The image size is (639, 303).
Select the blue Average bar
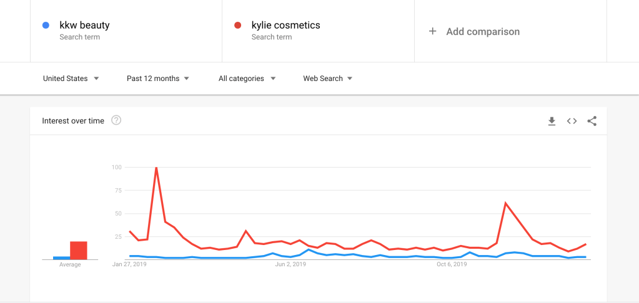tap(61, 257)
